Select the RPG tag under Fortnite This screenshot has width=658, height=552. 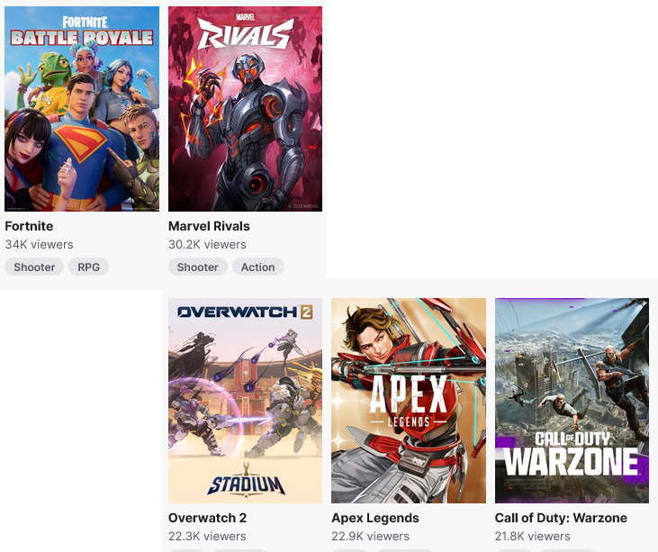click(88, 267)
